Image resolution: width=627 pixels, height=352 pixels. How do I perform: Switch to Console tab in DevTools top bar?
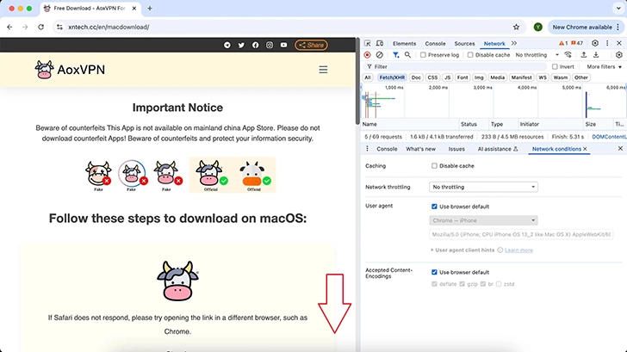tap(435, 44)
